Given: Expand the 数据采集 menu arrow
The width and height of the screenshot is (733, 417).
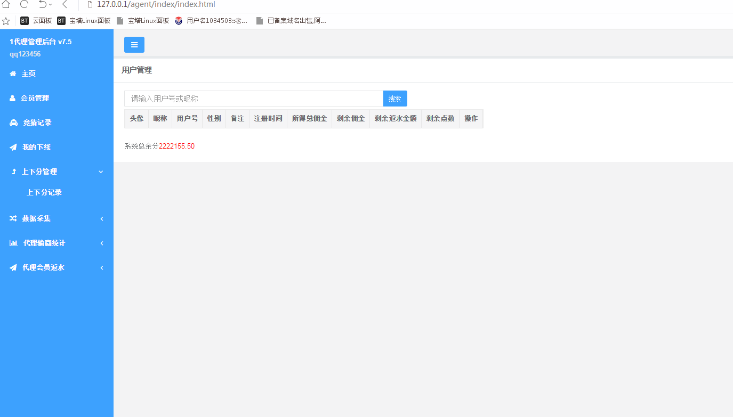Looking at the screenshot, I should click(101, 219).
